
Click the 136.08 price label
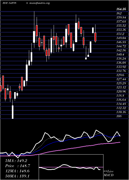pos(121,63)
